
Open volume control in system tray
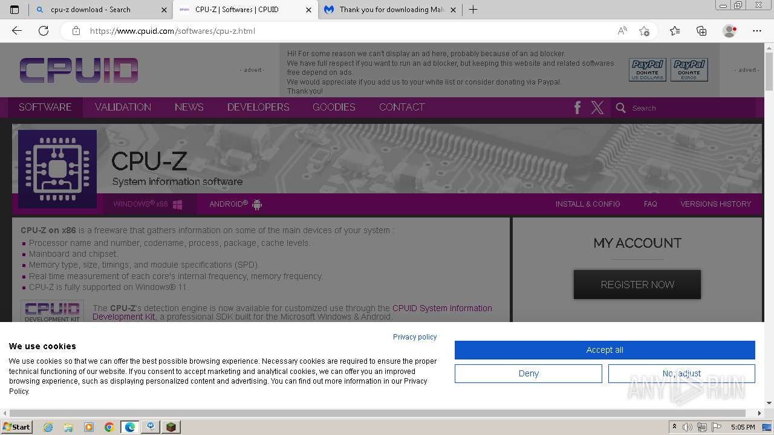[688, 427]
